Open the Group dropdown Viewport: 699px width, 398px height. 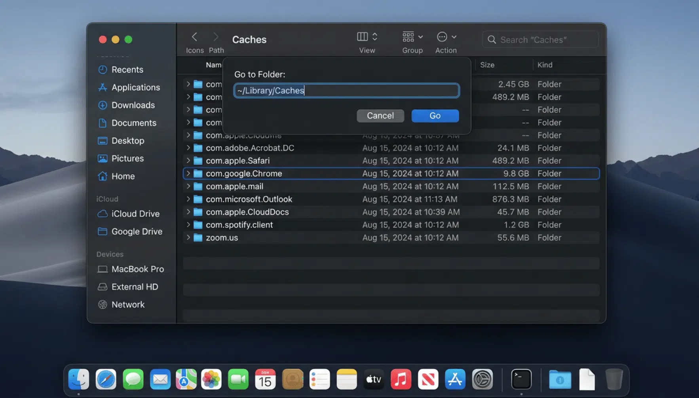pyautogui.click(x=412, y=37)
